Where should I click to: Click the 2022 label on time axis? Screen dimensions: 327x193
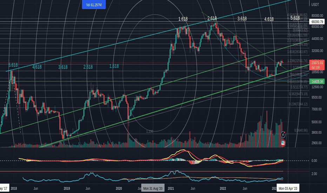coord(223,188)
